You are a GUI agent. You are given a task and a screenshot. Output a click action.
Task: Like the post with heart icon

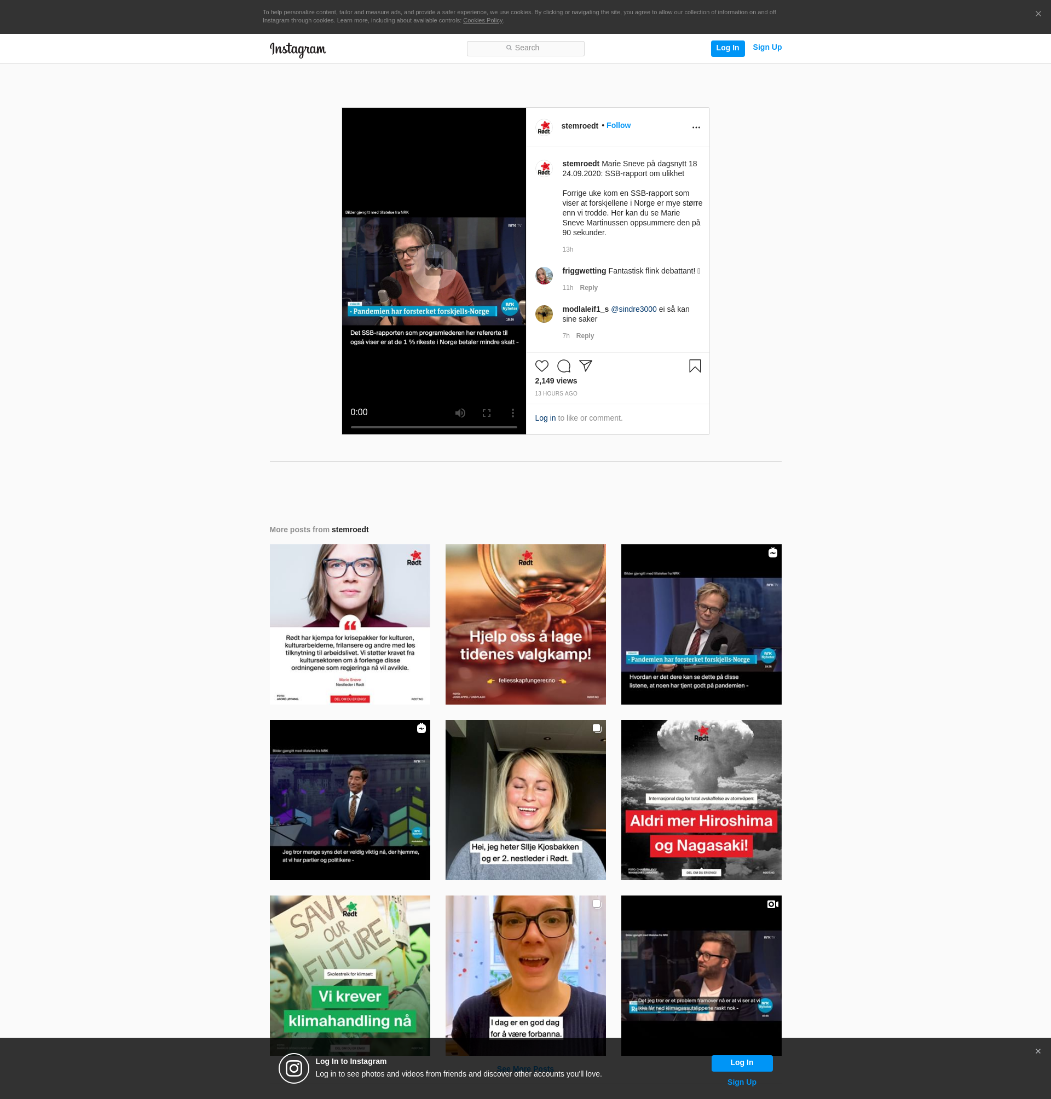tap(541, 366)
